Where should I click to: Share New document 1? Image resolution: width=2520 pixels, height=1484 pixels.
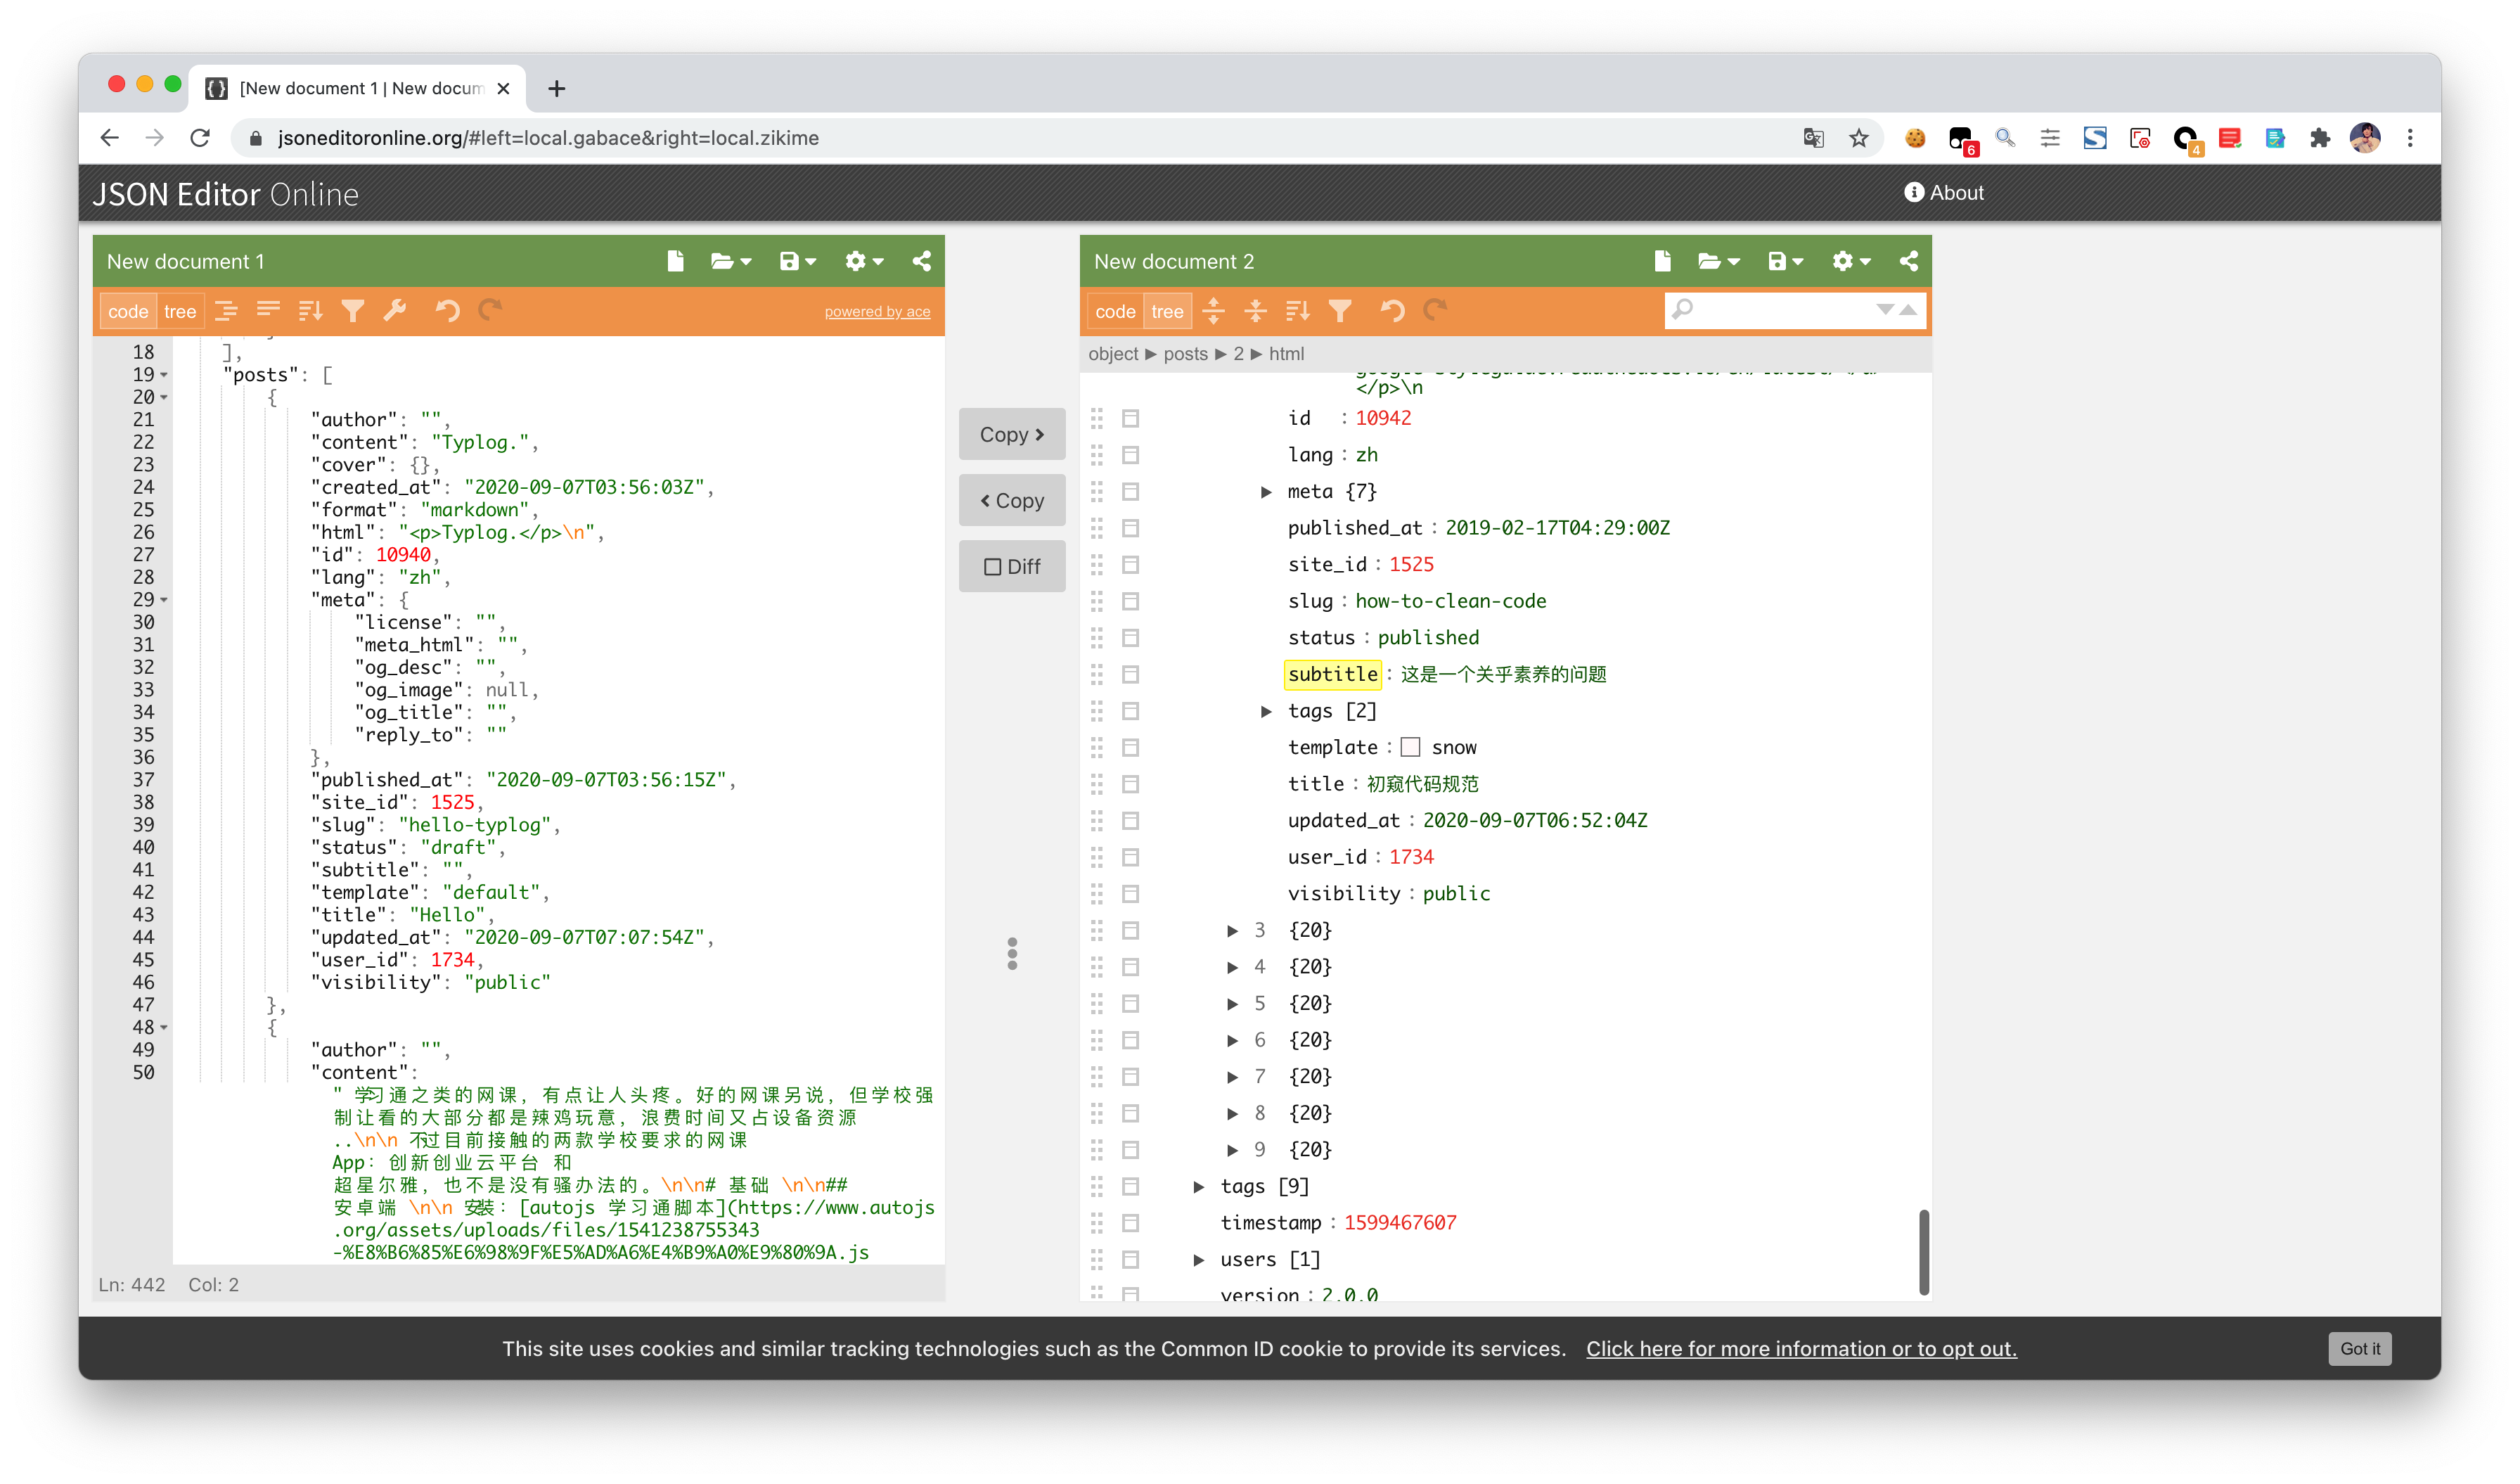pos(922,261)
